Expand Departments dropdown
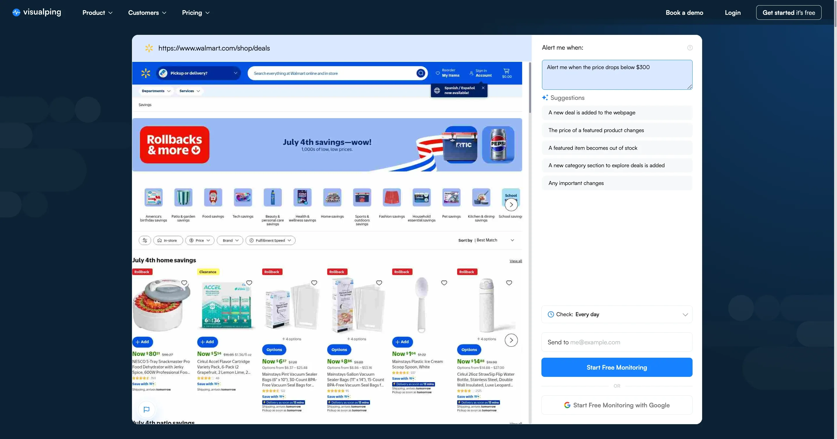Viewport: 837px width, 439px height. click(156, 91)
